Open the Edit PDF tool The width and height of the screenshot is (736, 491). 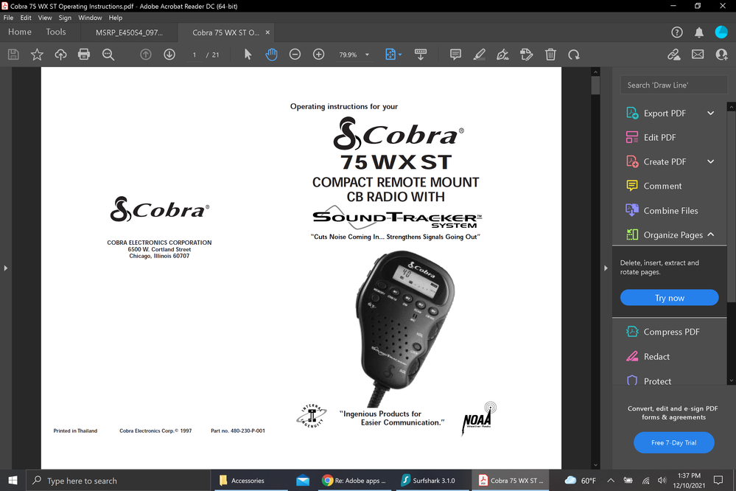659,137
